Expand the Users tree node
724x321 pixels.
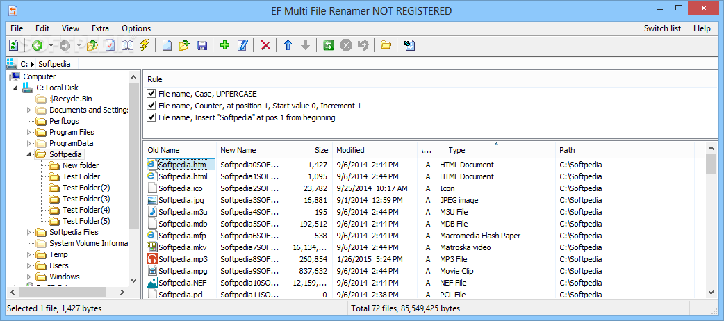point(28,265)
